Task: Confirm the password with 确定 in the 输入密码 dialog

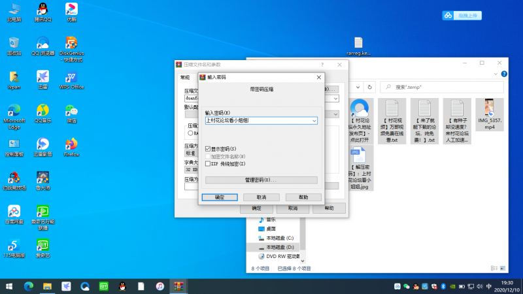Action: [220, 197]
